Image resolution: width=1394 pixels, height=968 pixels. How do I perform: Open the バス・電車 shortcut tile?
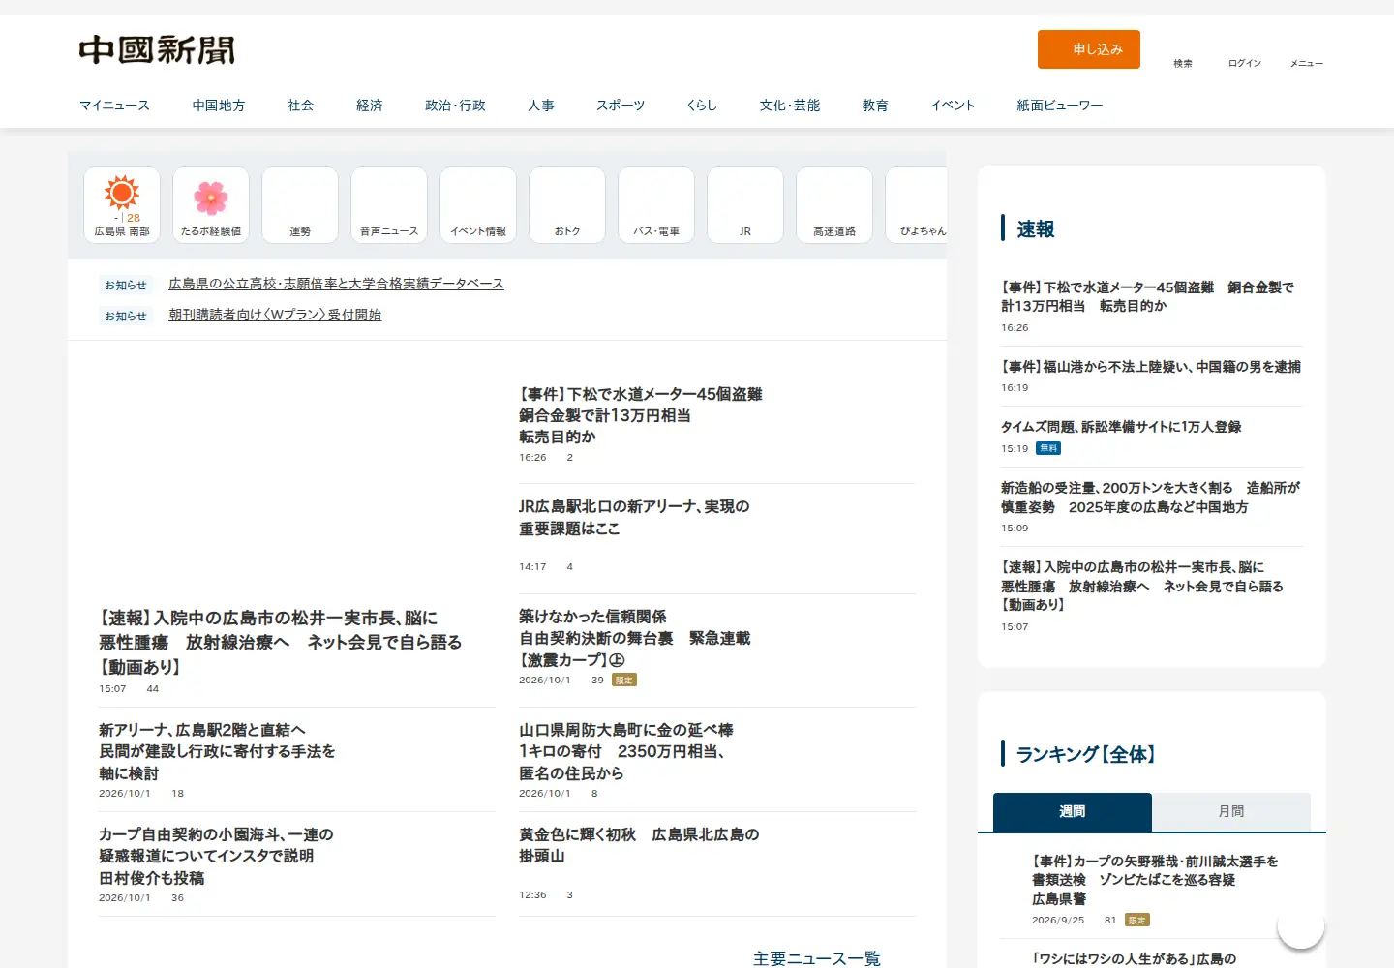(x=656, y=205)
